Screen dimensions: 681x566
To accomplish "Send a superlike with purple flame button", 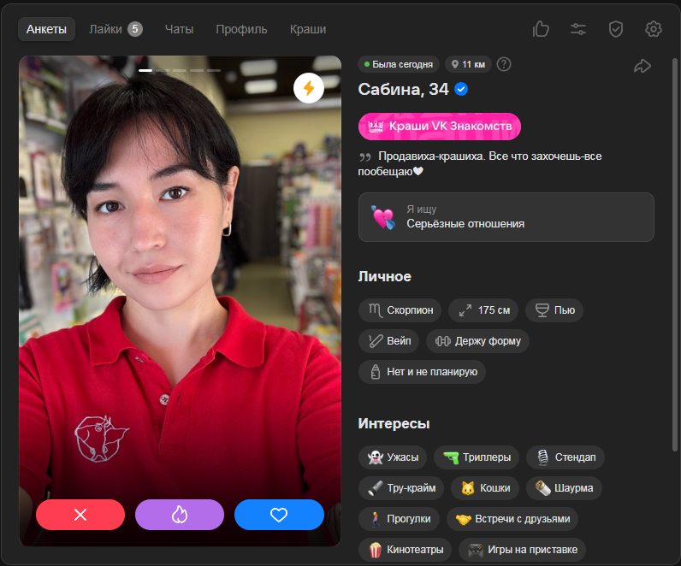I will click(x=180, y=515).
